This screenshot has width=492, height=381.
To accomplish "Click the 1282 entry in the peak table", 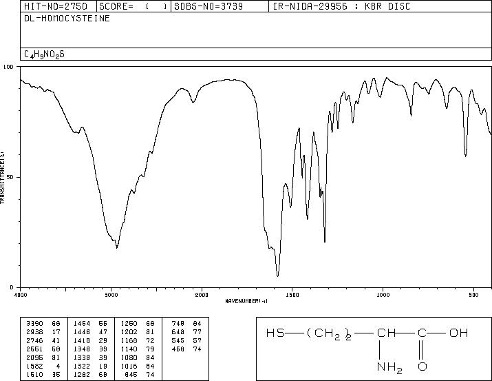I will point(82,375).
